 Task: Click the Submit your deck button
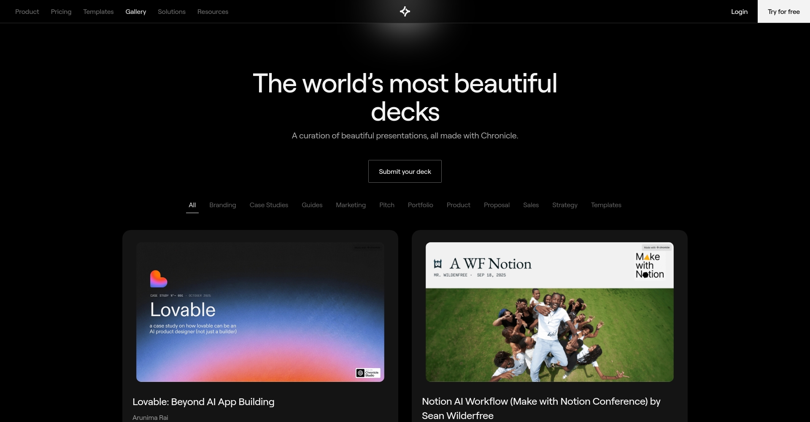[405, 171]
